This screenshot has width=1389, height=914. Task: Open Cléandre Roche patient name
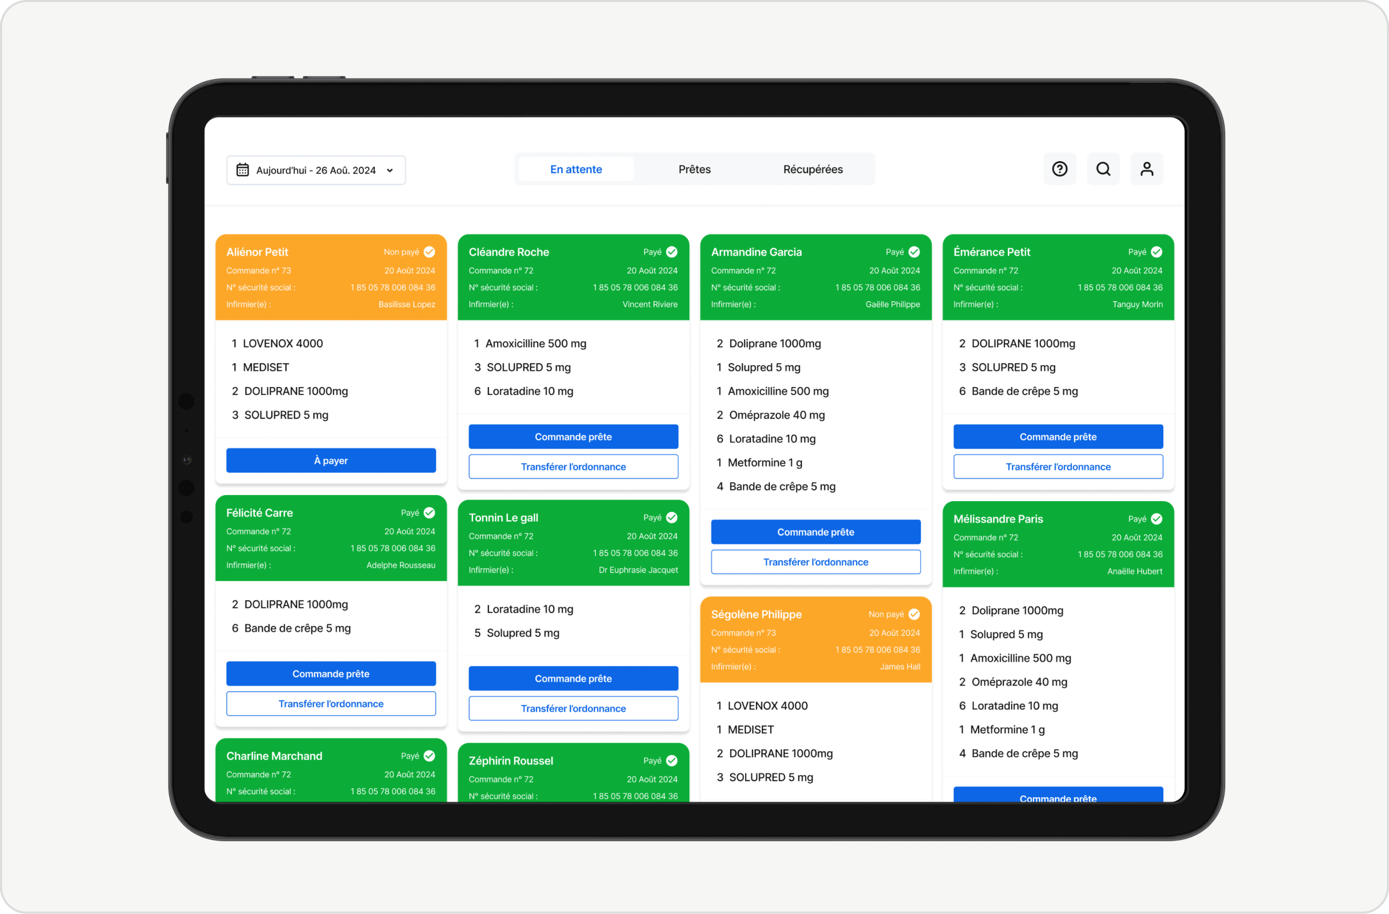[509, 252]
